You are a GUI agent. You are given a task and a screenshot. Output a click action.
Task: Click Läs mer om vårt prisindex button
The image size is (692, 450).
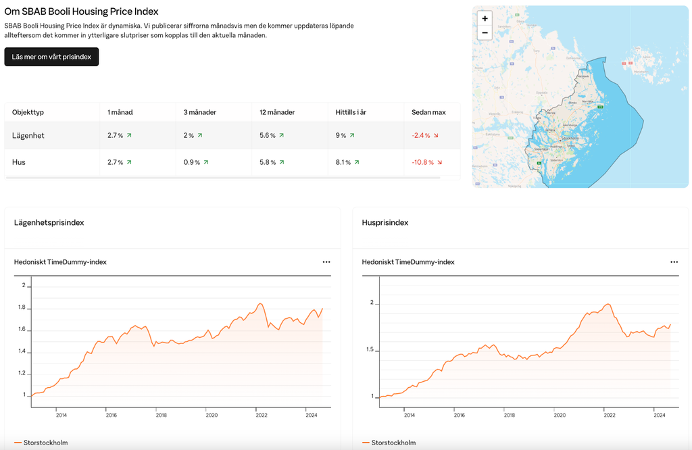(x=51, y=57)
